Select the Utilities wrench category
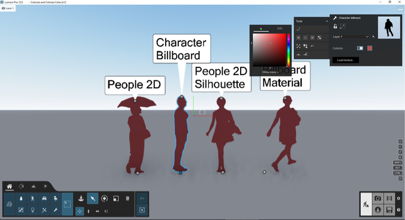 [x=55, y=210]
